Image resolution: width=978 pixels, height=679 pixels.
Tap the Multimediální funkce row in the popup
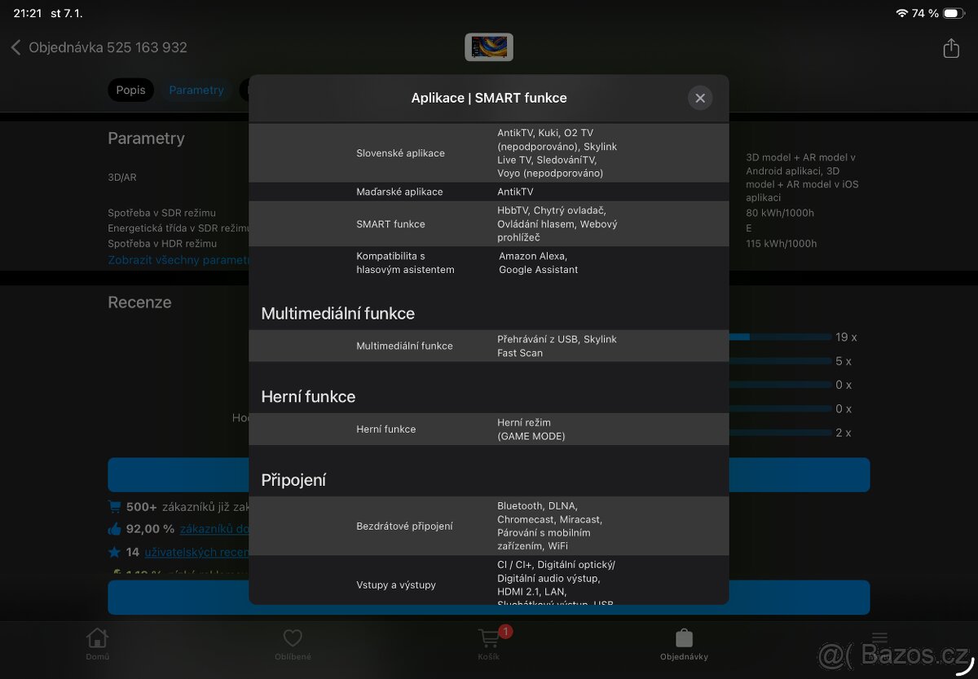pyautogui.click(x=489, y=345)
